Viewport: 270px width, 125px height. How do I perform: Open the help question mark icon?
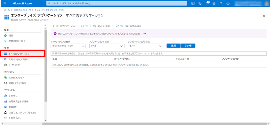[x=221, y=3]
